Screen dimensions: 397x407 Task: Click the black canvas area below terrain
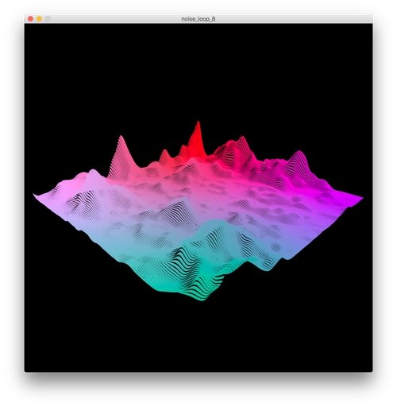point(198,336)
